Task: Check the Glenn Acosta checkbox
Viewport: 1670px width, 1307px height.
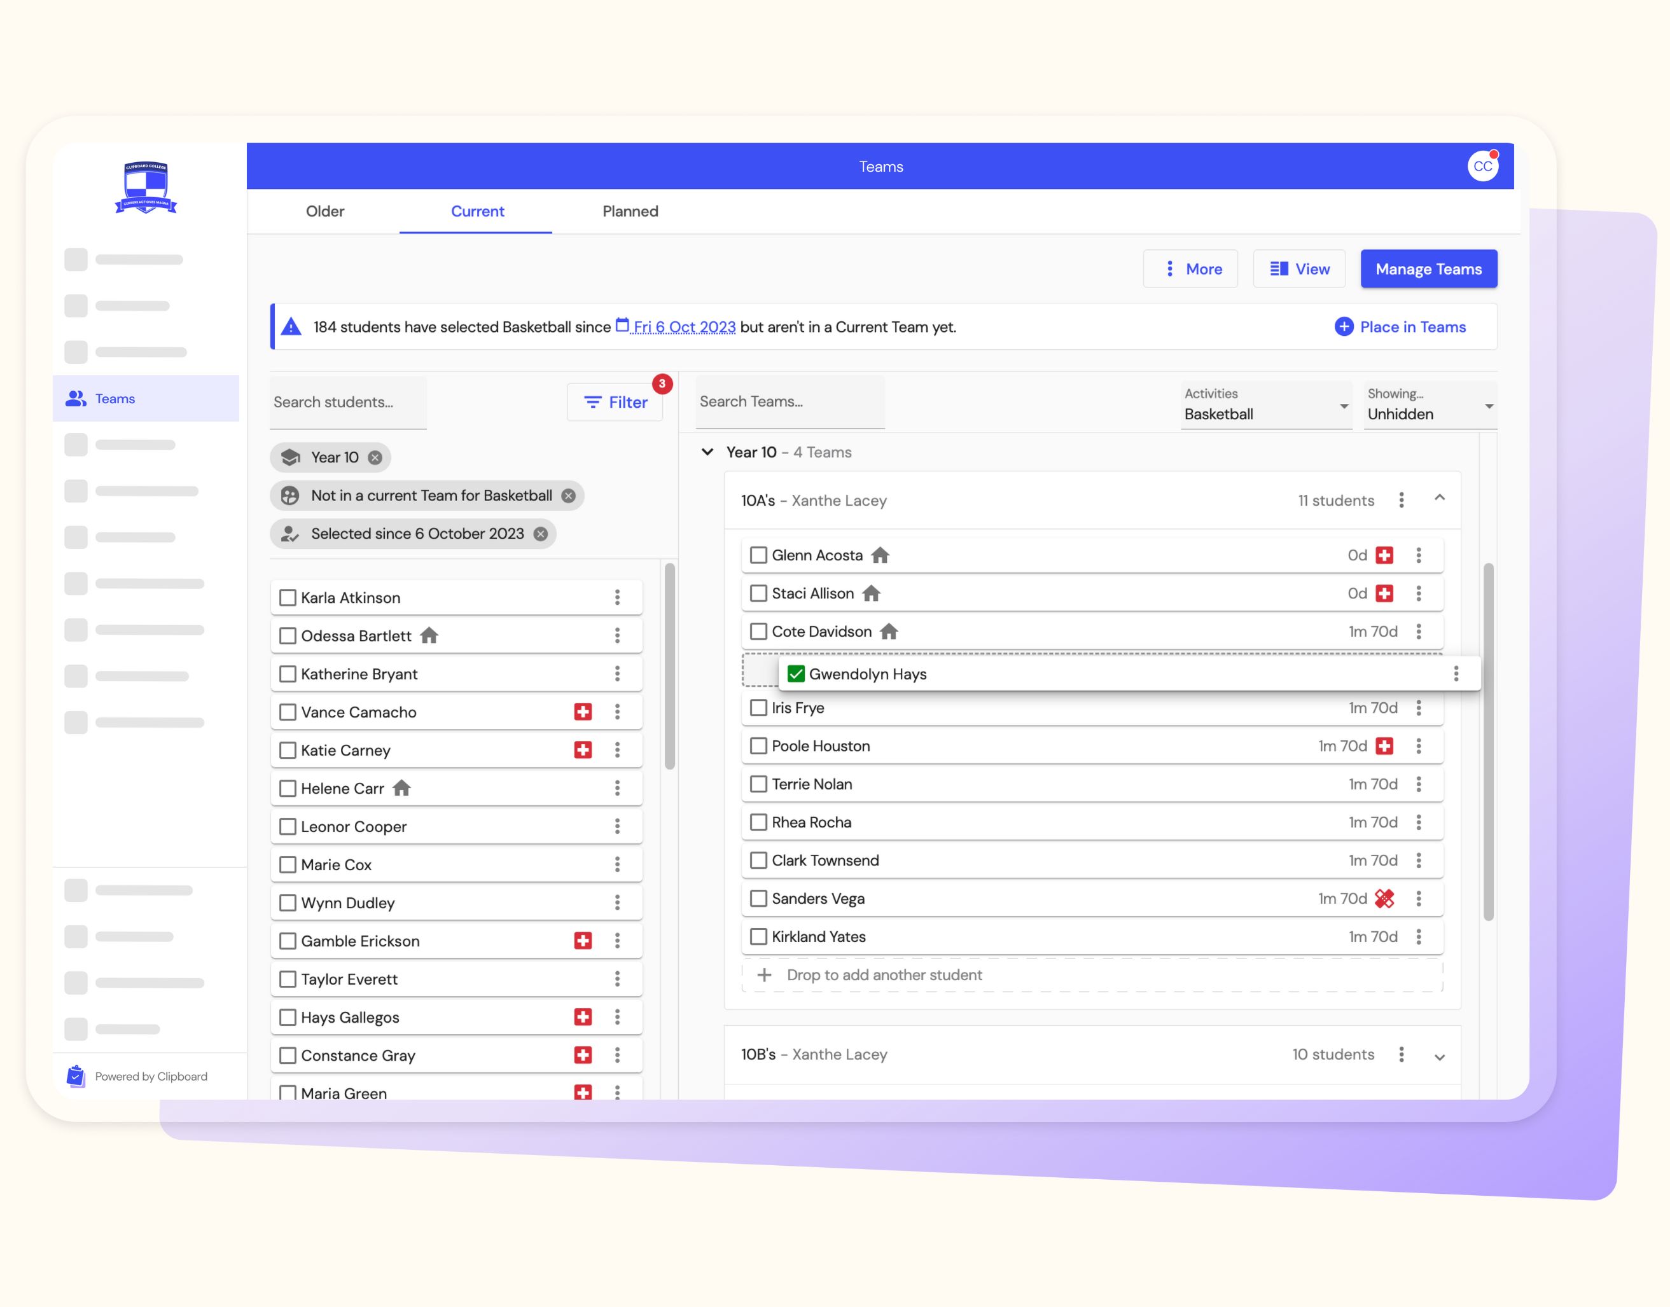Action: [x=758, y=555]
